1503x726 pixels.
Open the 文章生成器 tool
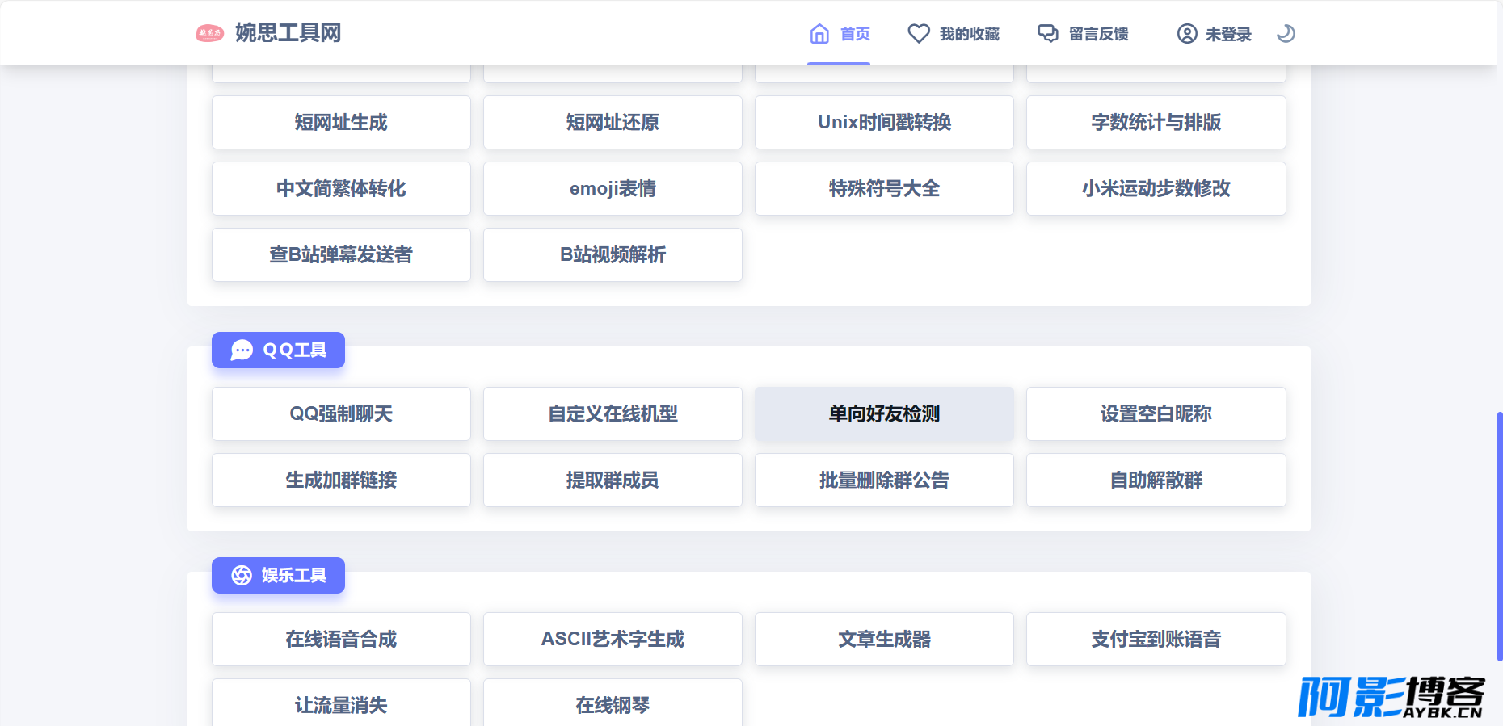884,639
